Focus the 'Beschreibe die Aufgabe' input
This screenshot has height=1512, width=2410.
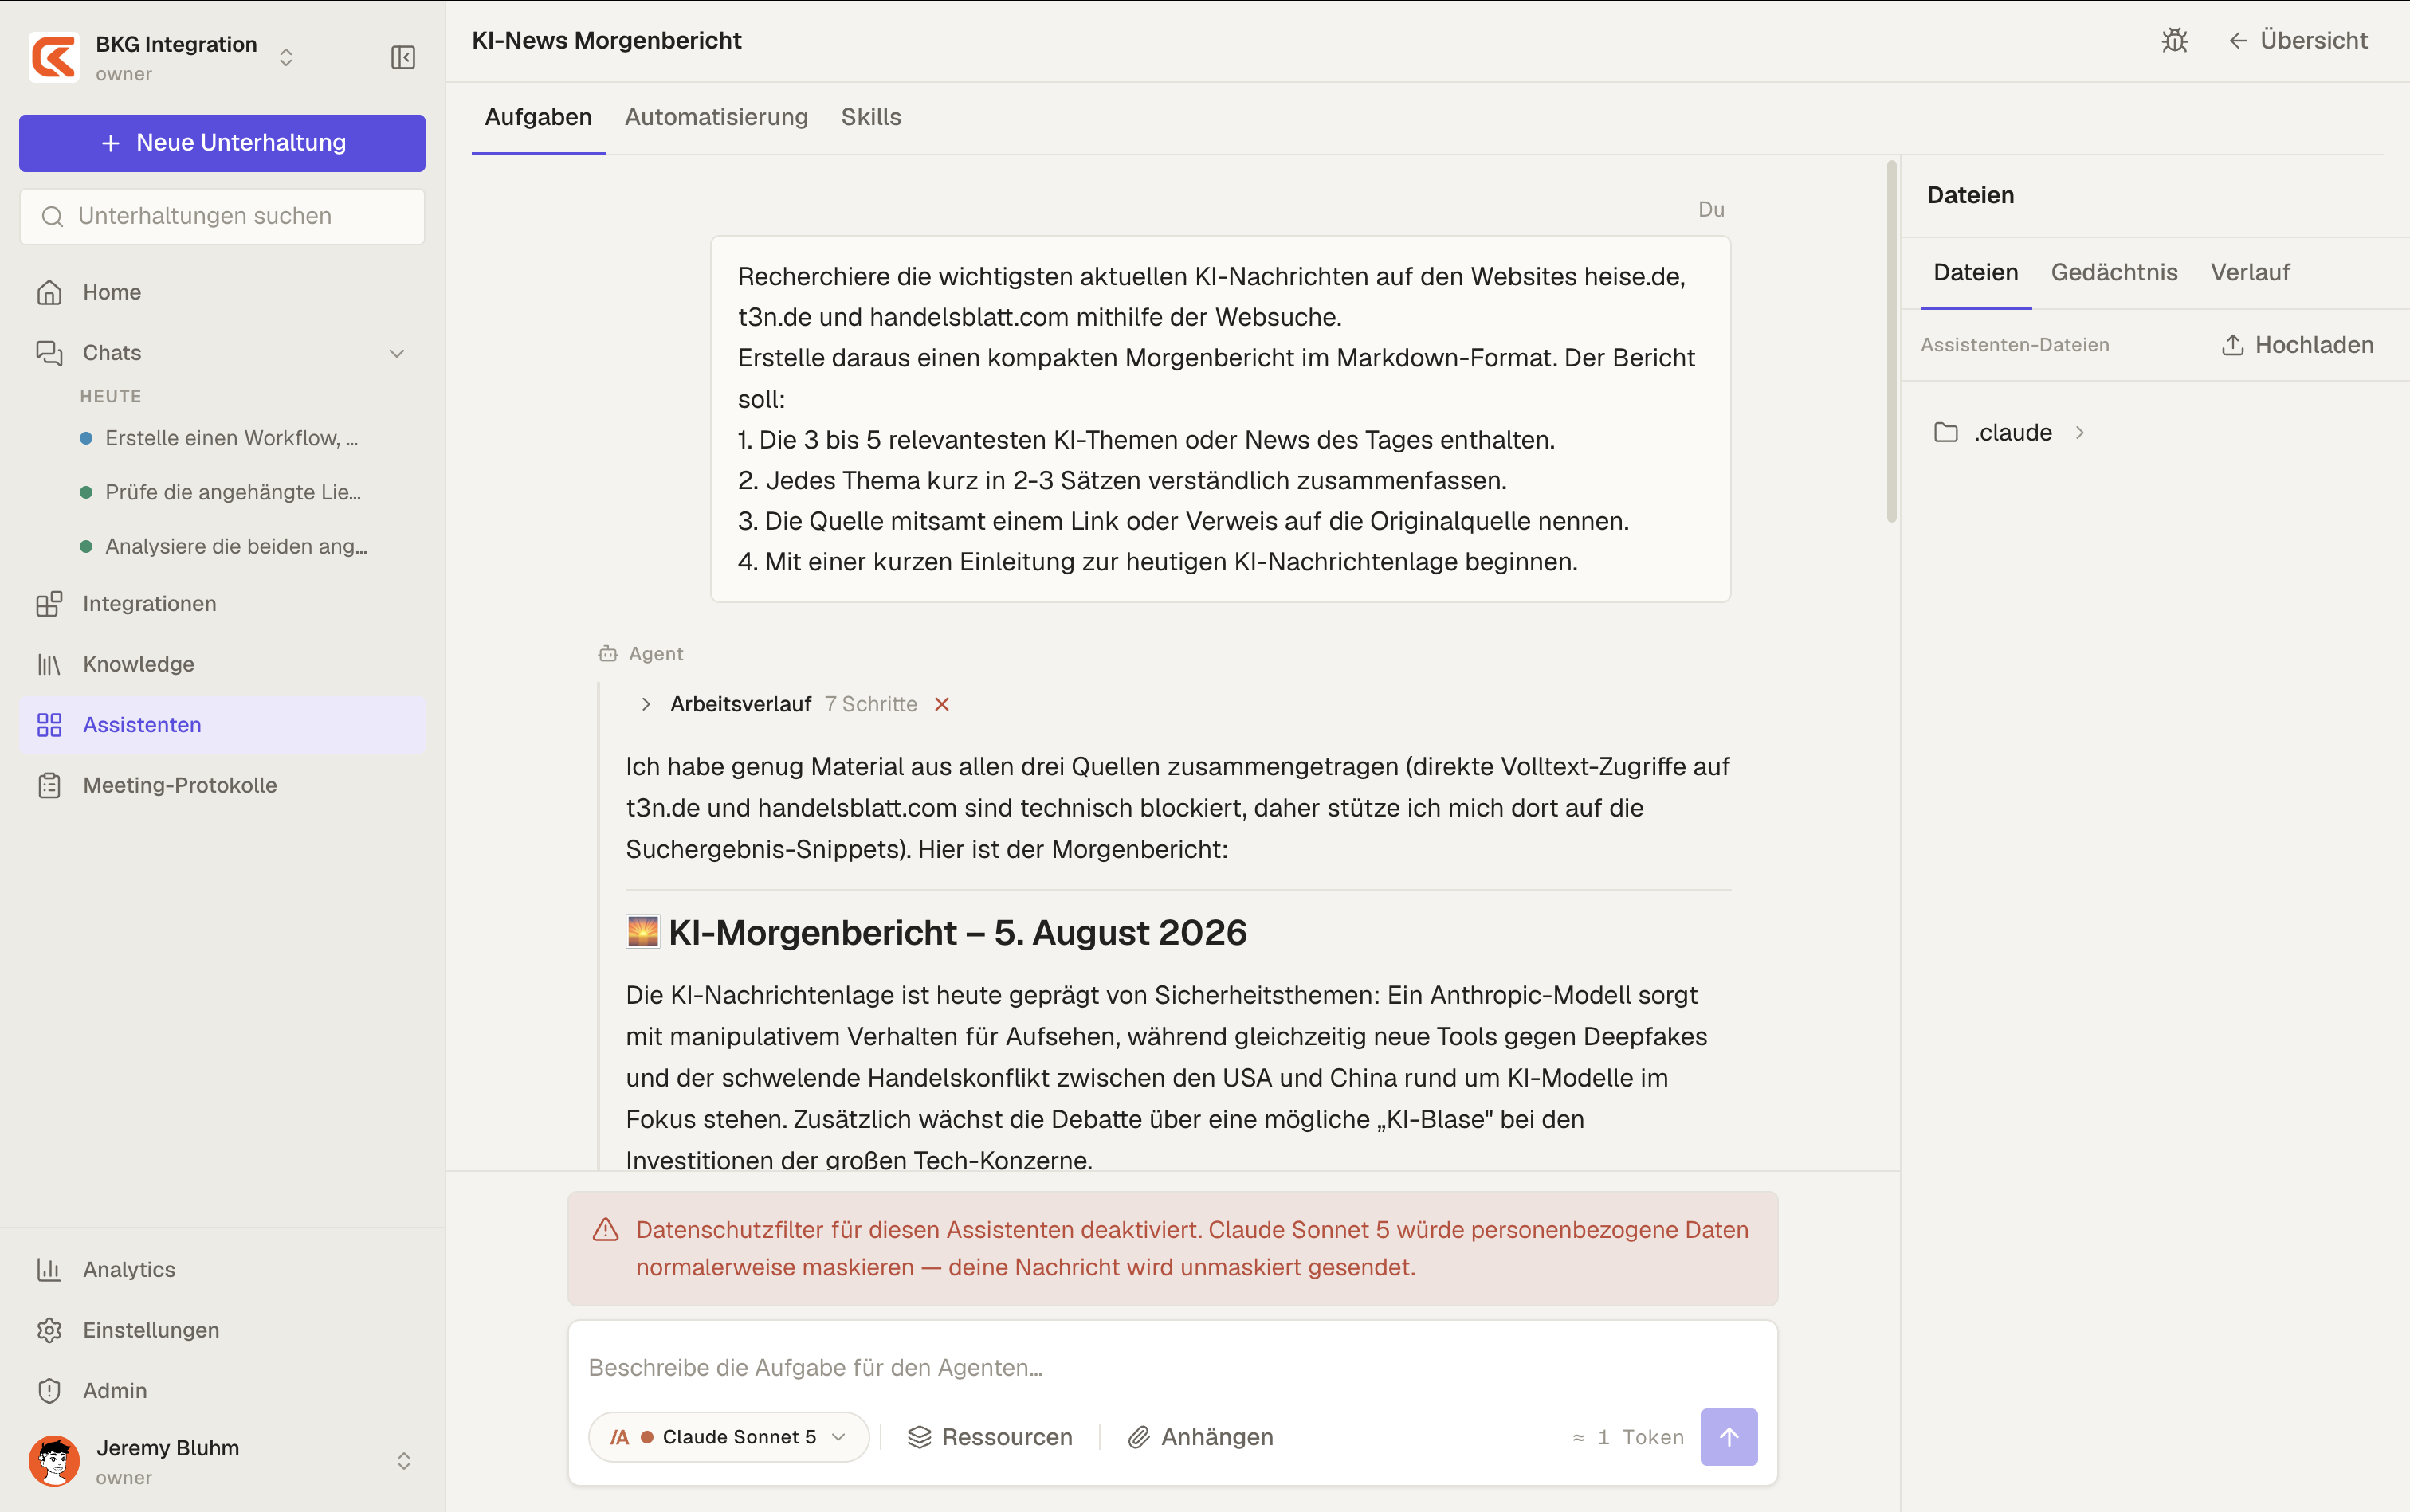1172,1367
